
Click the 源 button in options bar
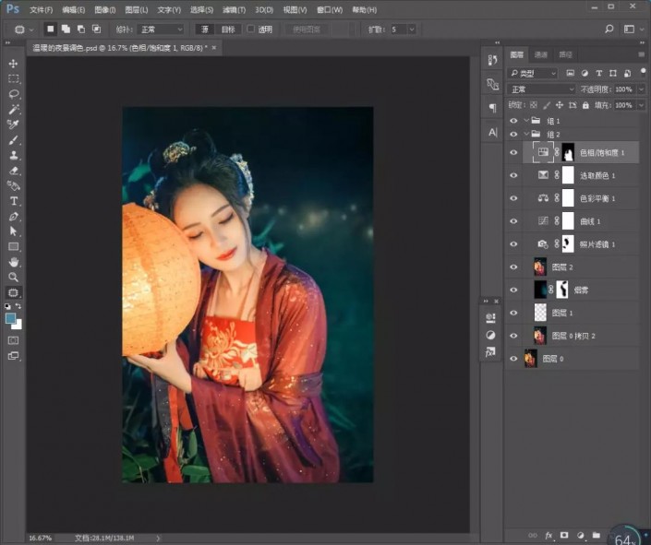[x=205, y=29]
